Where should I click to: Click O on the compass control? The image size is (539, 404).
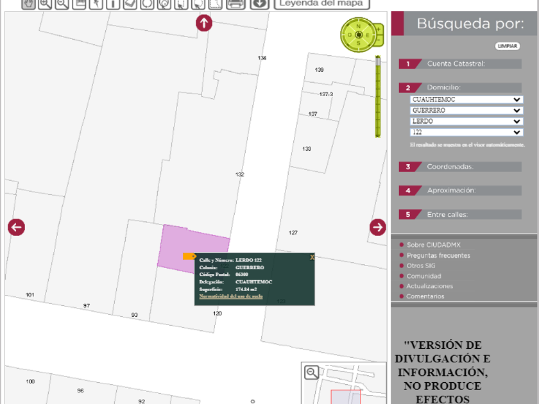350,35
